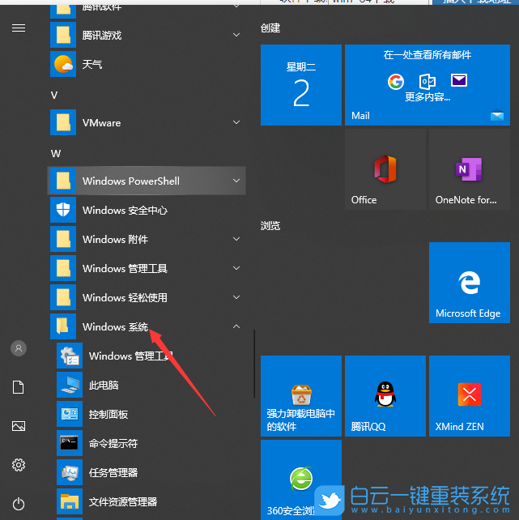
Task: Launch XMind ZEN tile
Action: pos(470,396)
